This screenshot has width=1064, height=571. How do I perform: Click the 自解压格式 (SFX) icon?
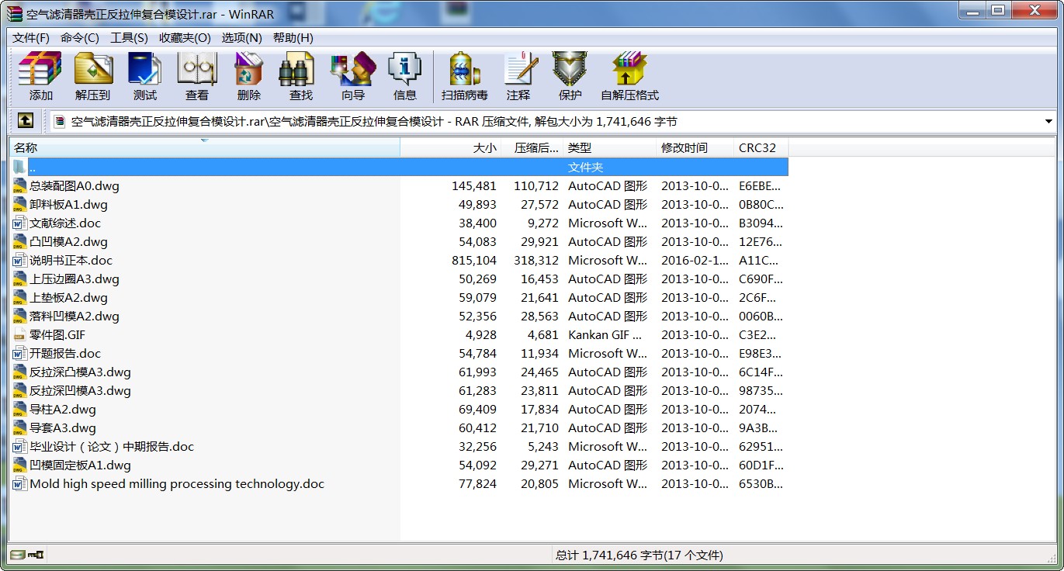click(629, 76)
